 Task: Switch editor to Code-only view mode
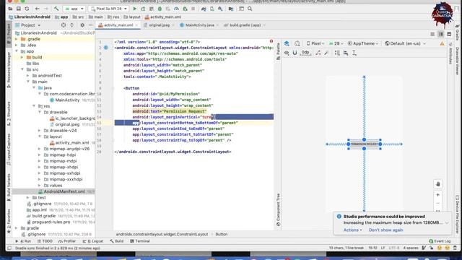[432, 34]
